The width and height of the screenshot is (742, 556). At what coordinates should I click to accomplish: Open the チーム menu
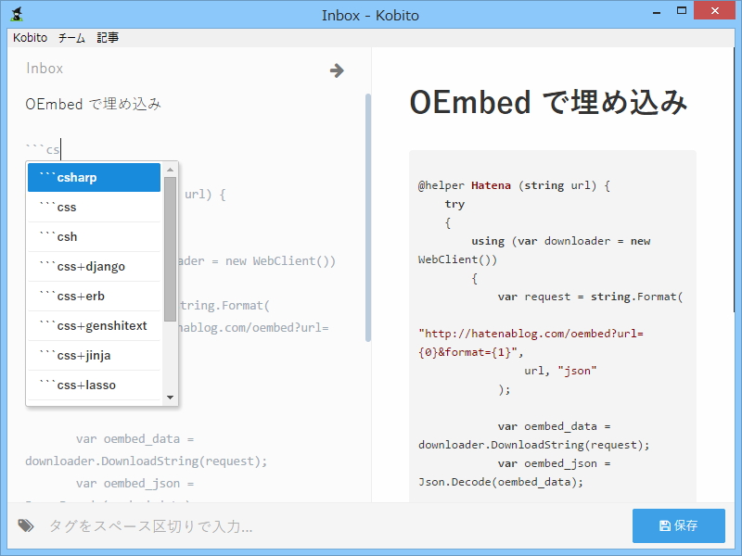[x=71, y=37]
